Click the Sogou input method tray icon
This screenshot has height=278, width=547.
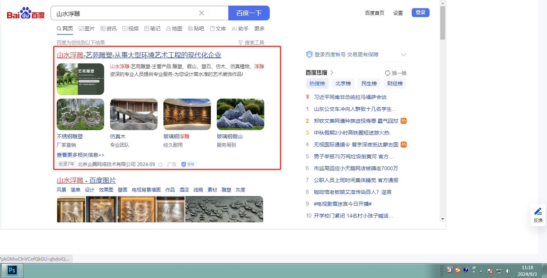pos(458,270)
